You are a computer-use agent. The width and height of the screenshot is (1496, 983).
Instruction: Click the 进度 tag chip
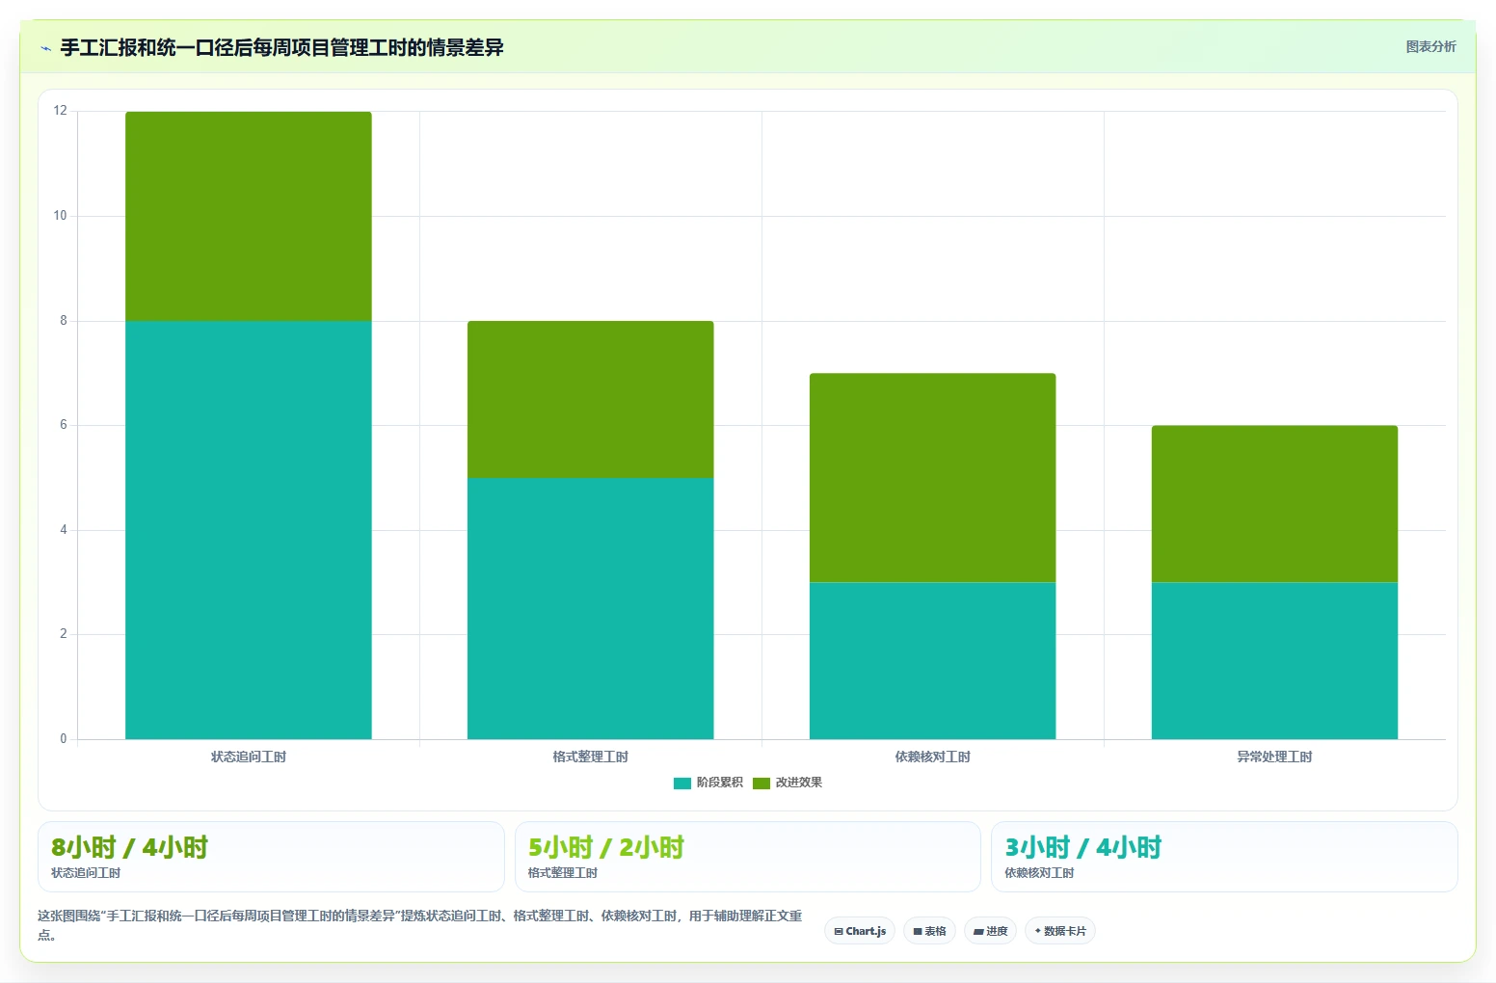point(990,931)
